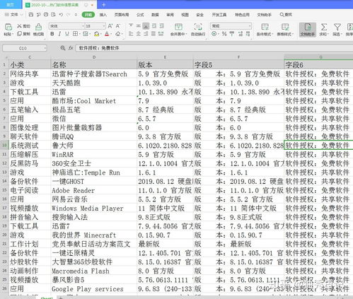
Task: Select the Format Painter (格式刷) brush
Action: tap(38, 27)
